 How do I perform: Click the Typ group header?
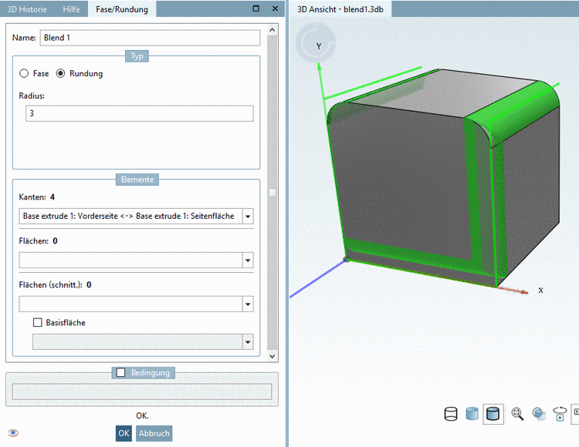137,56
